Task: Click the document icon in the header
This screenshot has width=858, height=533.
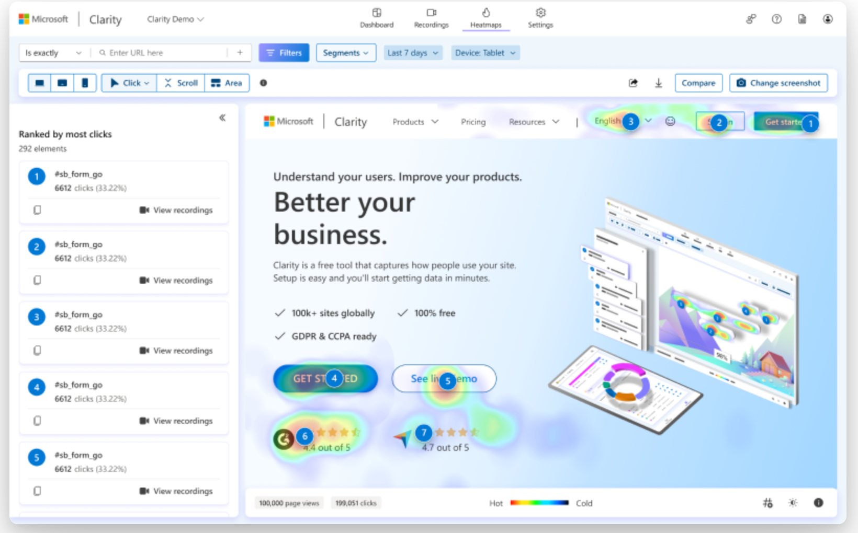Action: [x=801, y=19]
